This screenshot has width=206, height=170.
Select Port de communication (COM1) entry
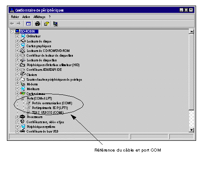point(52,103)
